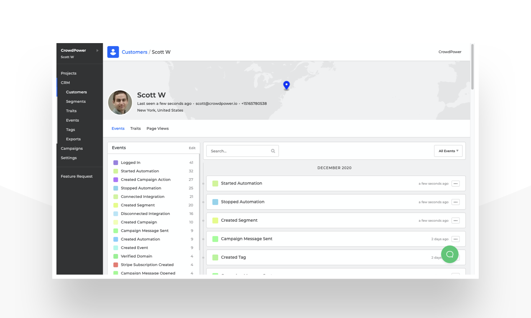Click the DECEMBER 2020 date header

334,168
